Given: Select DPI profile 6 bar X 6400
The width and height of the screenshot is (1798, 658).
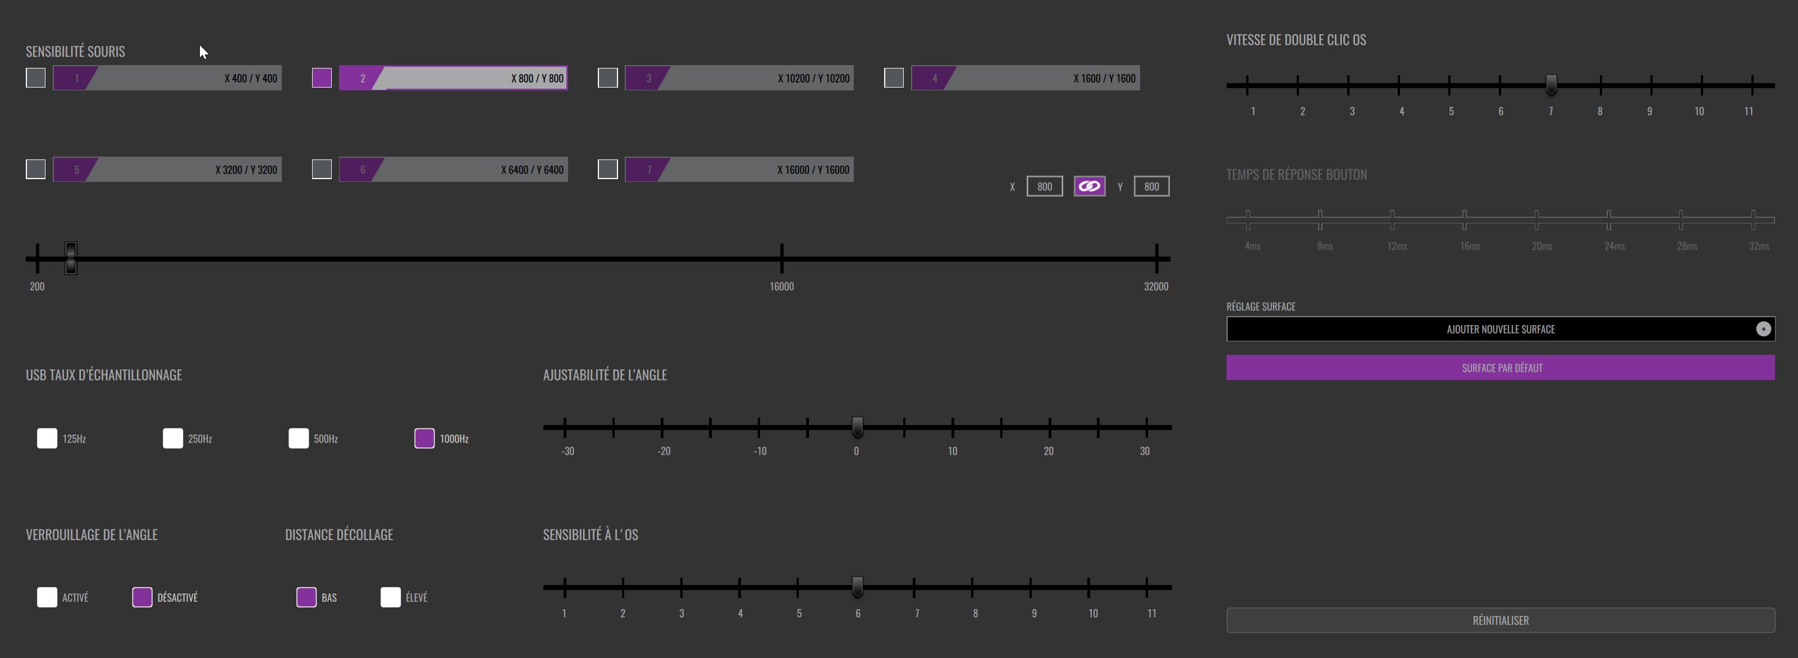Looking at the screenshot, I should pyautogui.click(x=453, y=170).
